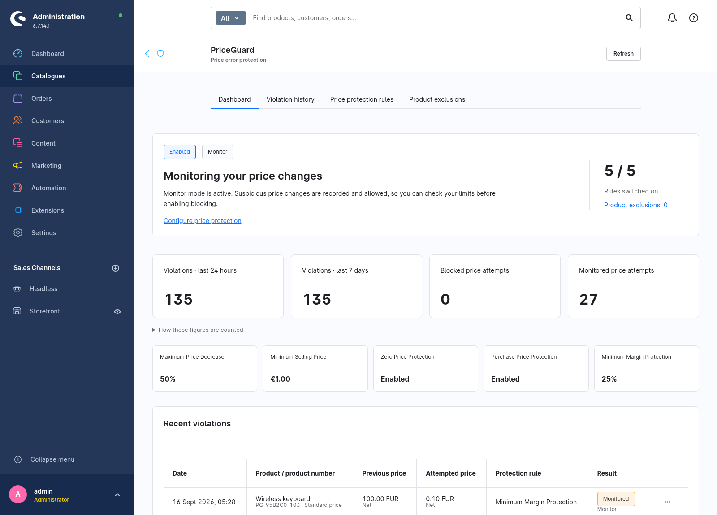The image size is (717, 515).
Task: Expand the admin user menu chevron
Action: pos(117,495)
